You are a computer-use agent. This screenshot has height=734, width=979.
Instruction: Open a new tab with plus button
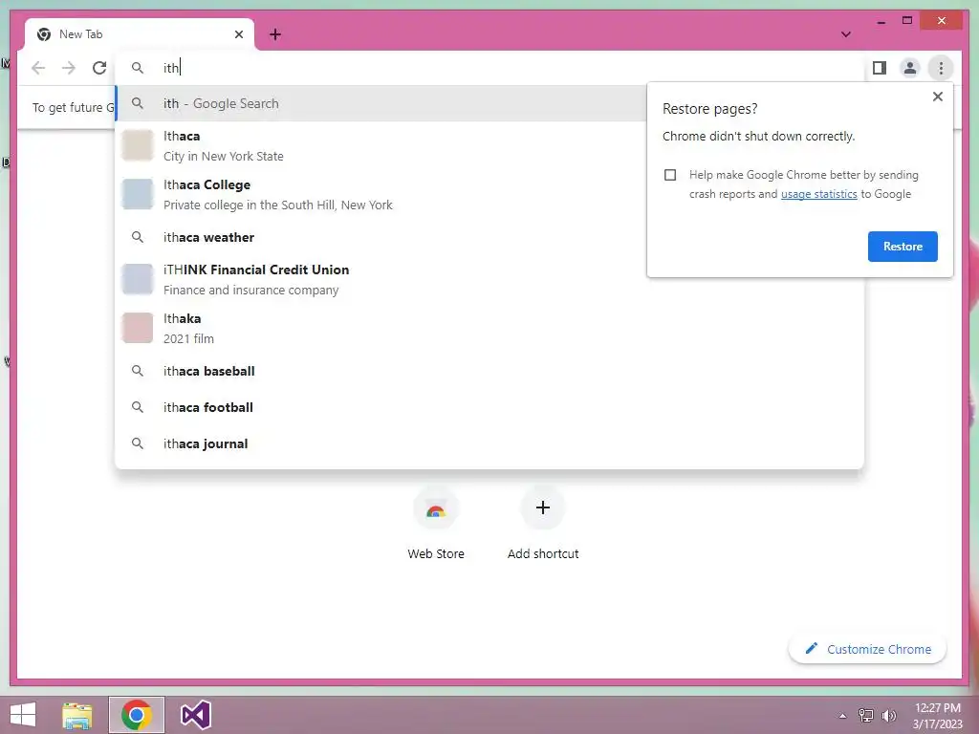(275, 34)
